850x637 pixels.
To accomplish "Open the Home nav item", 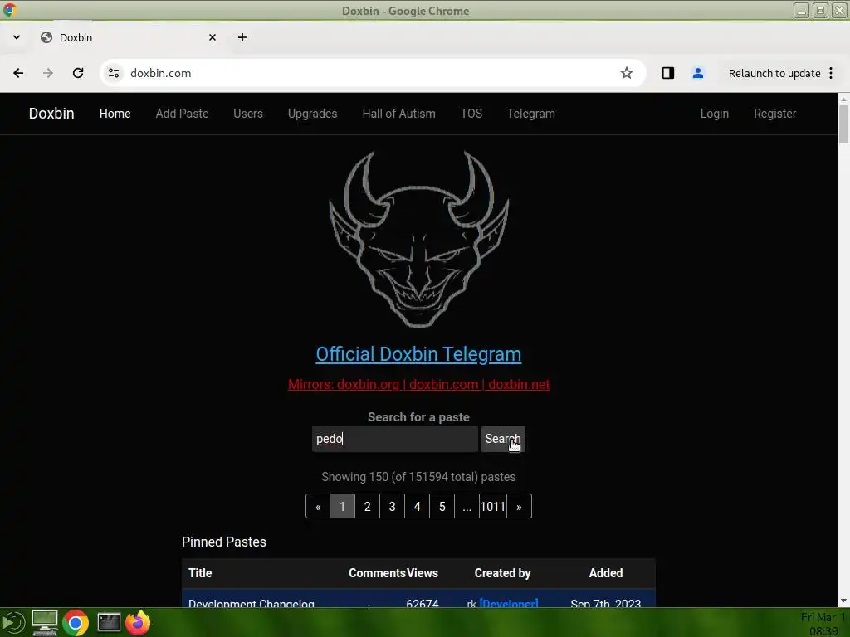I will point(115,114).
